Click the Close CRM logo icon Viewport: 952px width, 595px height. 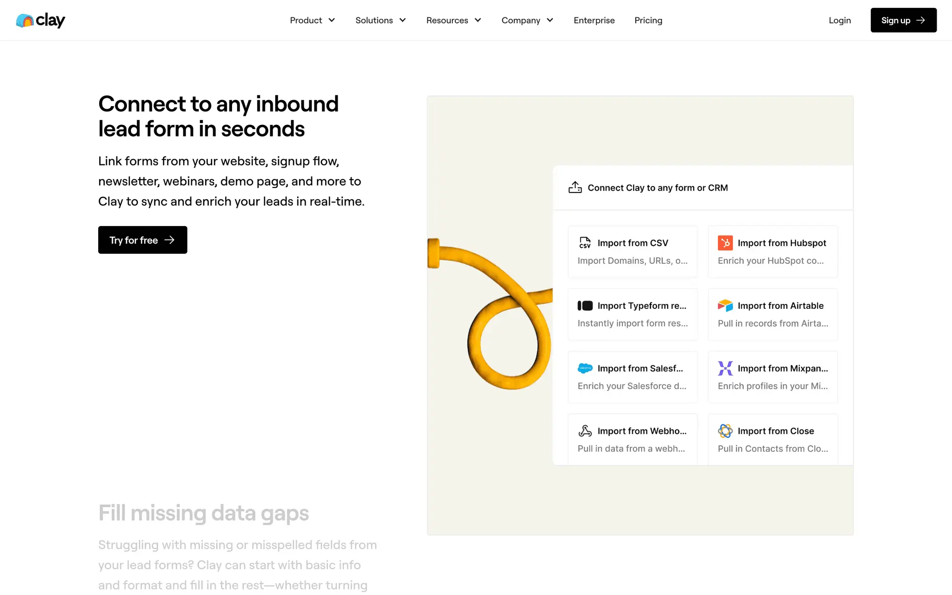(x=725, y=431)
